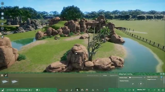Image resolution: width=165 pixels, height=92 pixels.
Task: Click the Feeding panel vertical scrollbar
Action: point(164,80)
